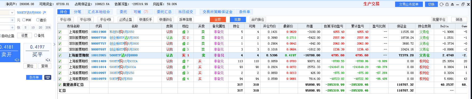Collapse the order panel with the arrow
472x99 pixels.
tap(54, 44)
